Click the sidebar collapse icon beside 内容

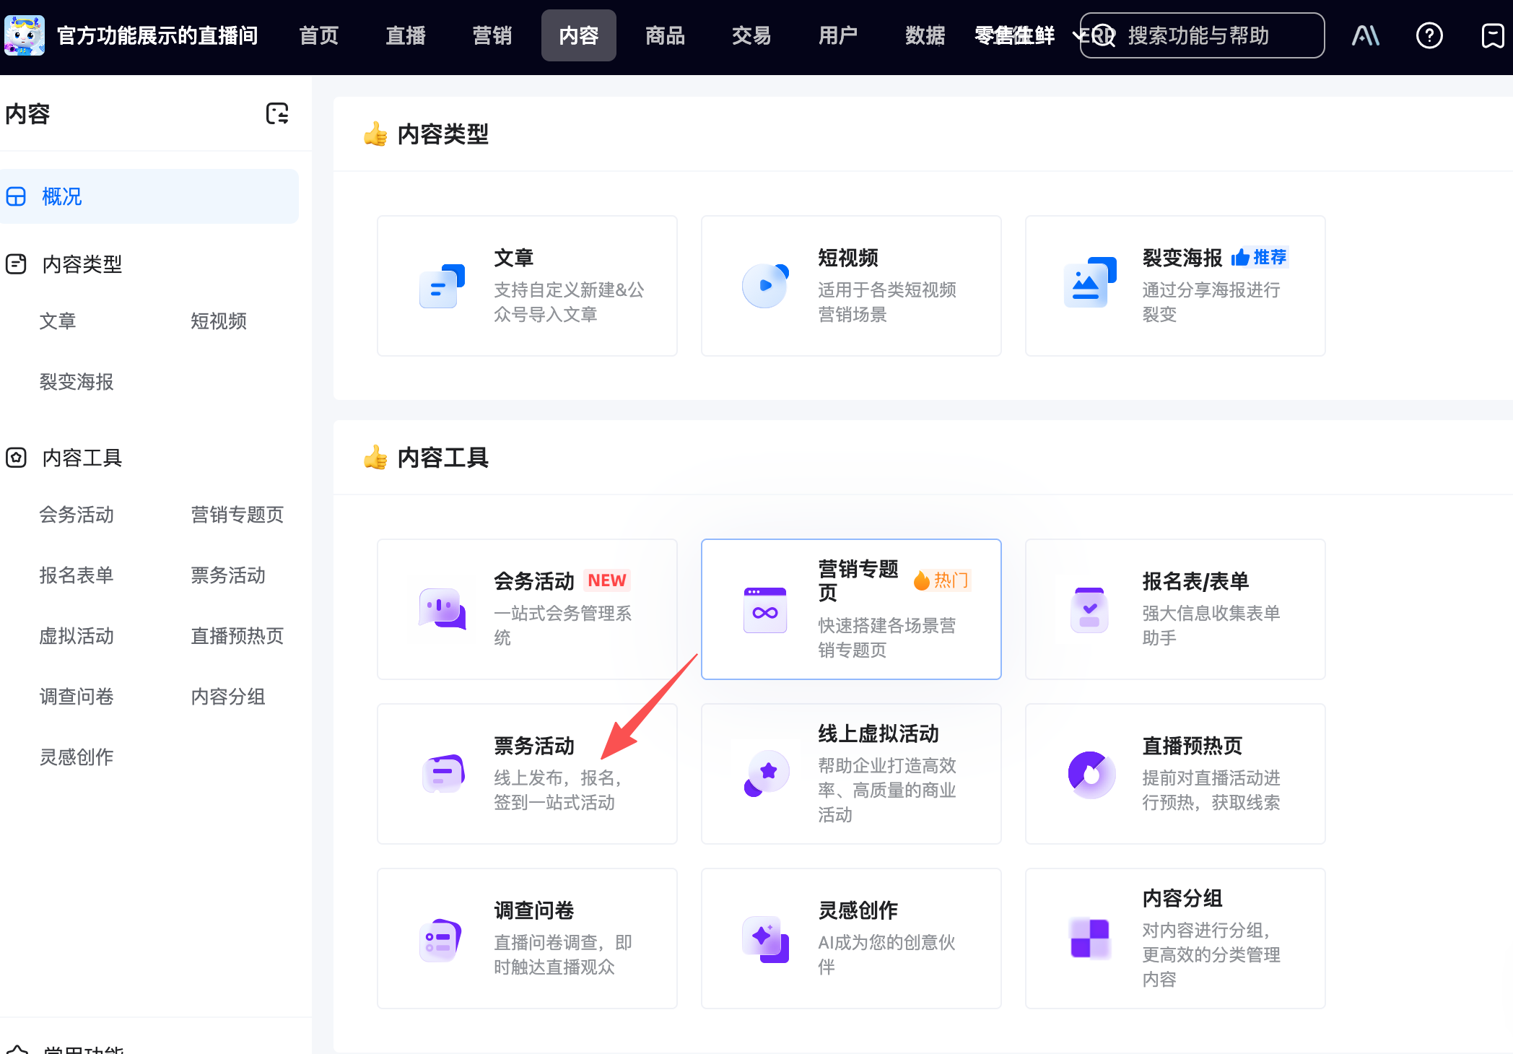click(x=277, y=113)
